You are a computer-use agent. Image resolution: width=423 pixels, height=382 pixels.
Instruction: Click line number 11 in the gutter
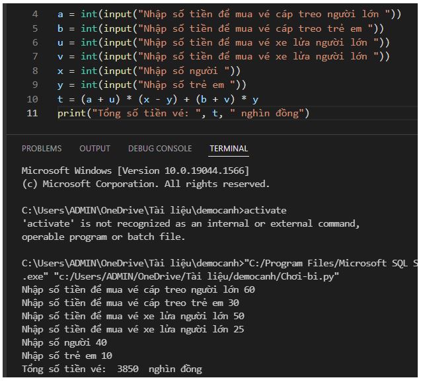coord(32,114)
